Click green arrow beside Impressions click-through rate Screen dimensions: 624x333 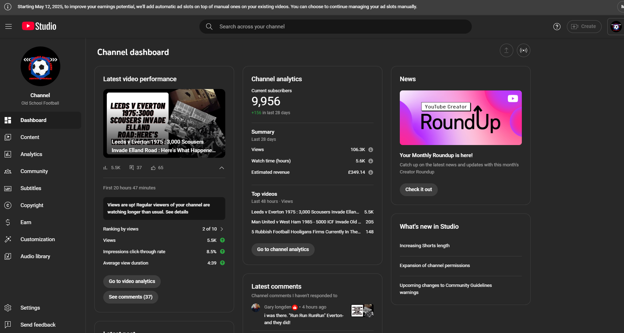pos(222,252)
